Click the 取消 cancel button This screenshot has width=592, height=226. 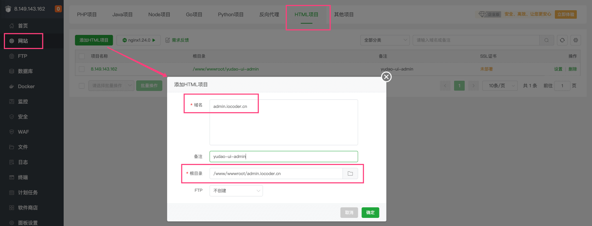[x=349, y=213]
